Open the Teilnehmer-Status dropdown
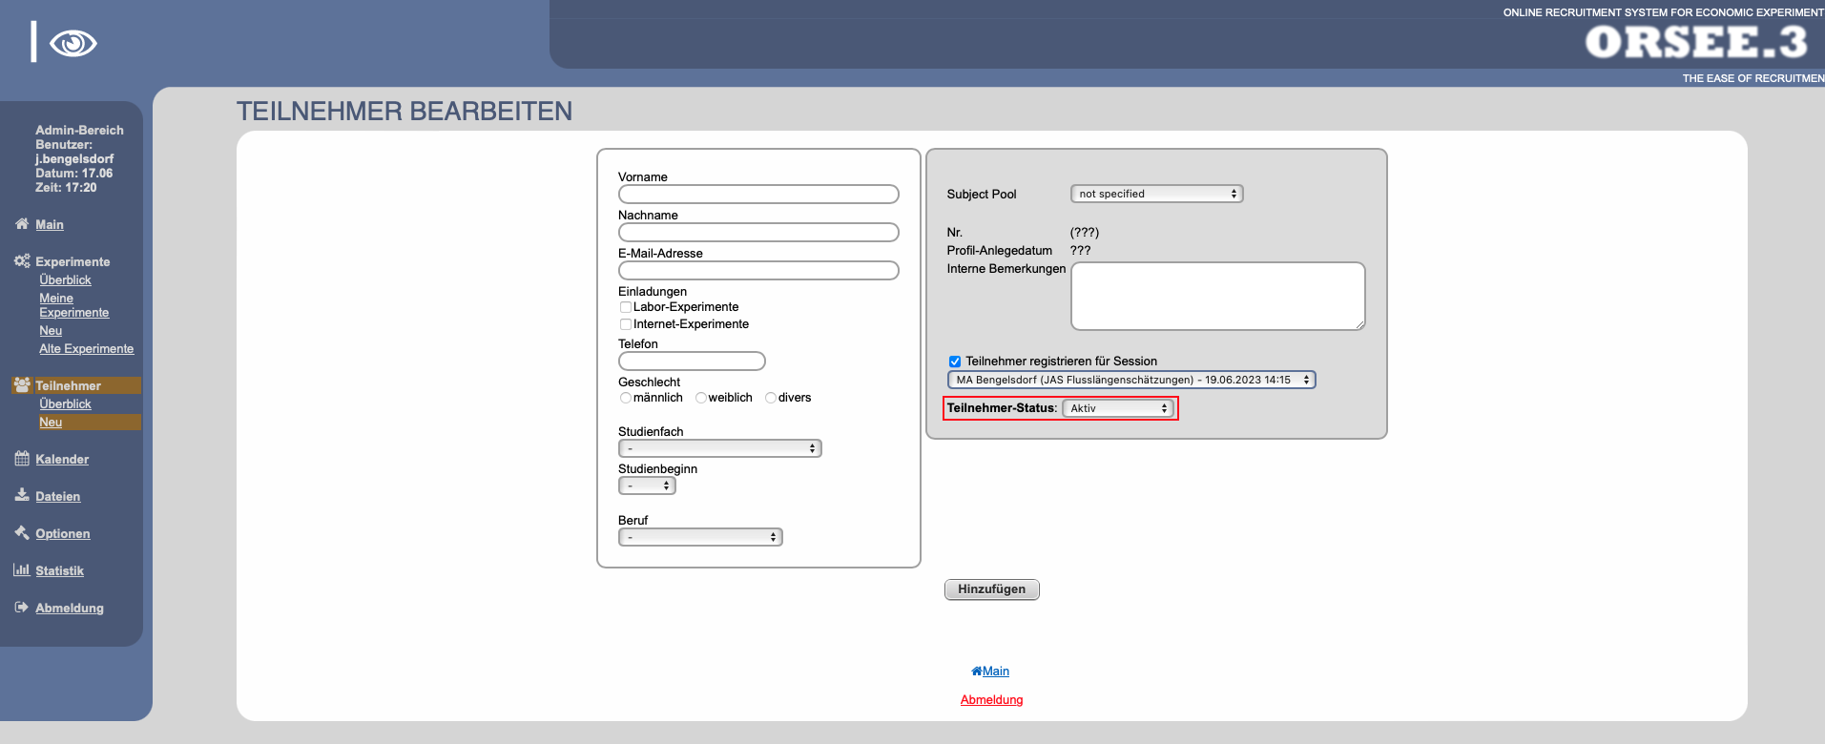Image resolution: width=1825 pixels, height=744 pixels. [1118, 408]
